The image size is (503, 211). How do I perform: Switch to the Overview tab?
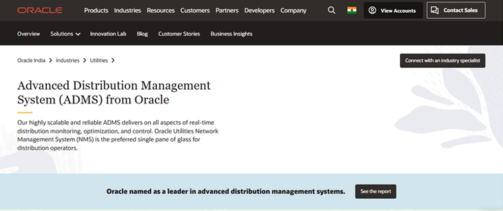tap(28, 34)
